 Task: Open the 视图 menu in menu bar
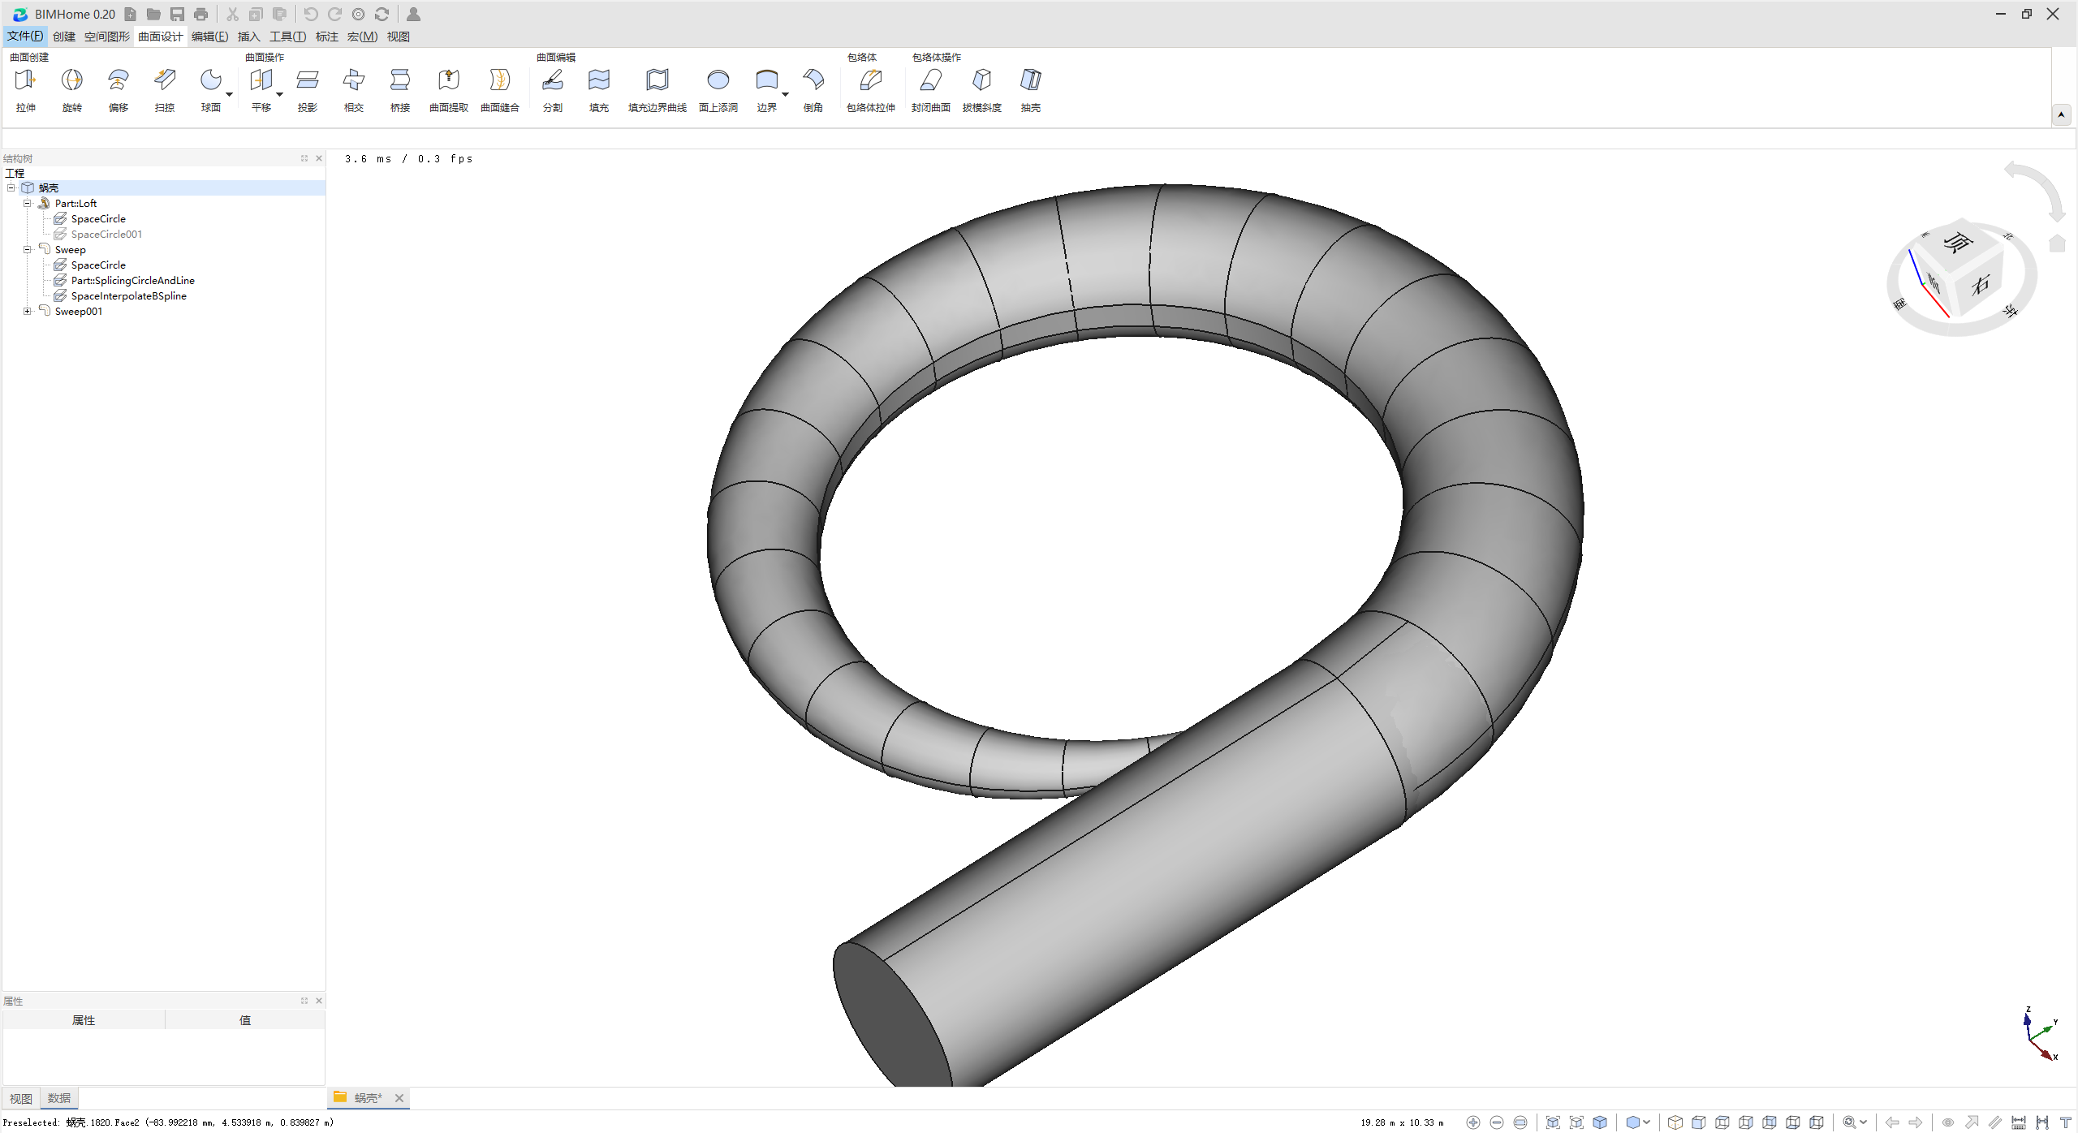click(x=398, y=37)
